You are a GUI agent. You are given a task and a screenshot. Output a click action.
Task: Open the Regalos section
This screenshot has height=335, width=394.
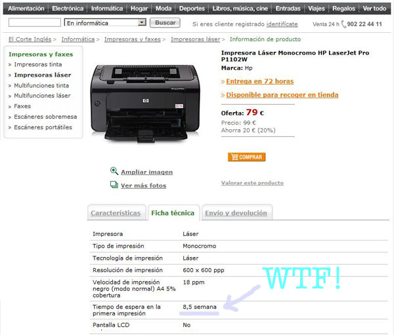tap(343, 9)
